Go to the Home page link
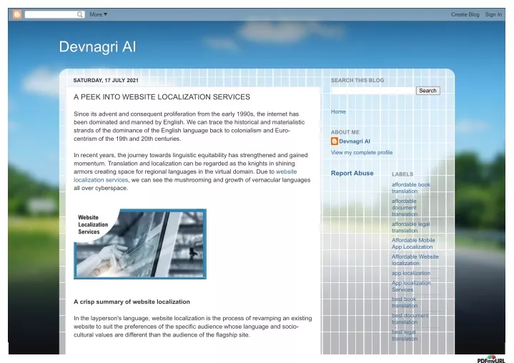Screen dimensions: 514x363 (338, 111)
